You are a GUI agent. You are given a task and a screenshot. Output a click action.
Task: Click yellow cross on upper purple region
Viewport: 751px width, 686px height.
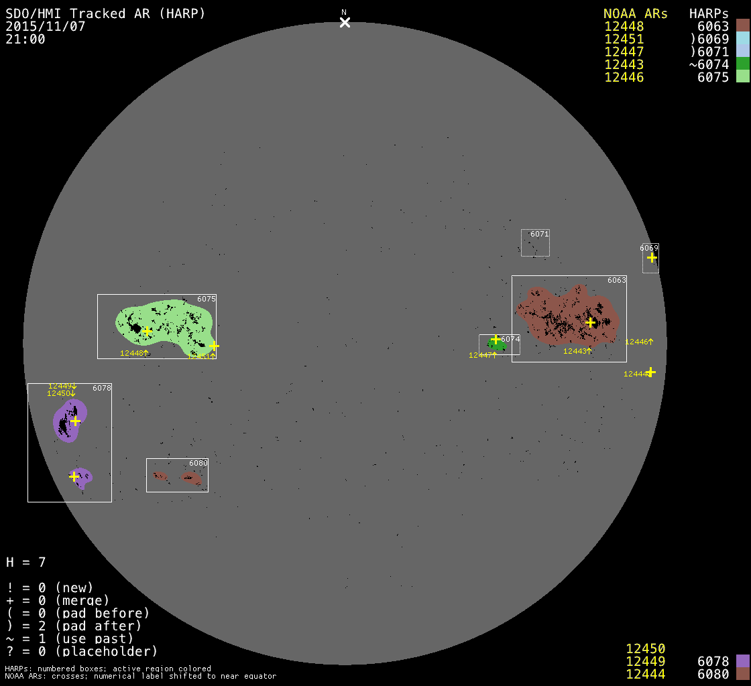(x=76, y=421)
